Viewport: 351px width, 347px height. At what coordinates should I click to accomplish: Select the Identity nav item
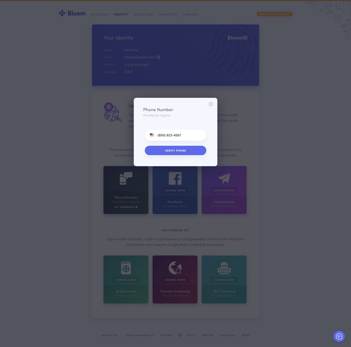(121, 14)
